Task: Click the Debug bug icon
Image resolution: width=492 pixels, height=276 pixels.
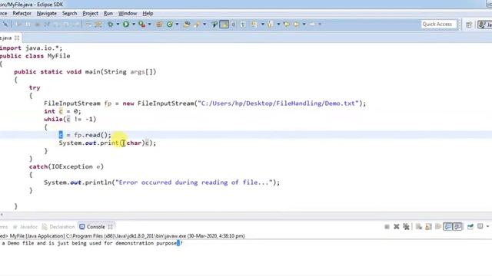Action: pyautogui.click(x=111, y=24)
